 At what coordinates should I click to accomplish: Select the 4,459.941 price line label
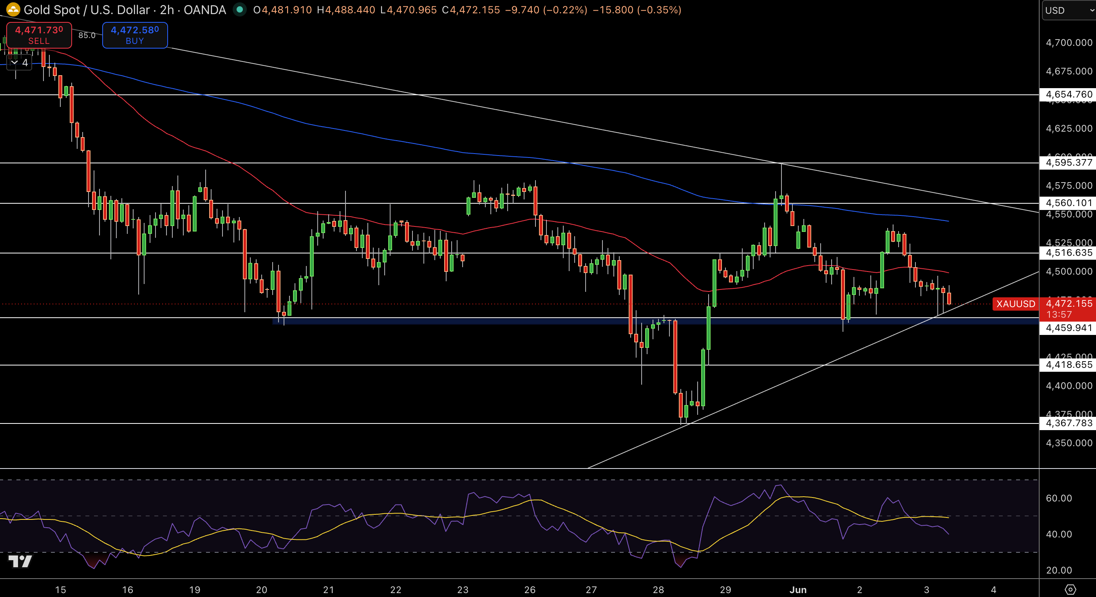click(1068, 327)
